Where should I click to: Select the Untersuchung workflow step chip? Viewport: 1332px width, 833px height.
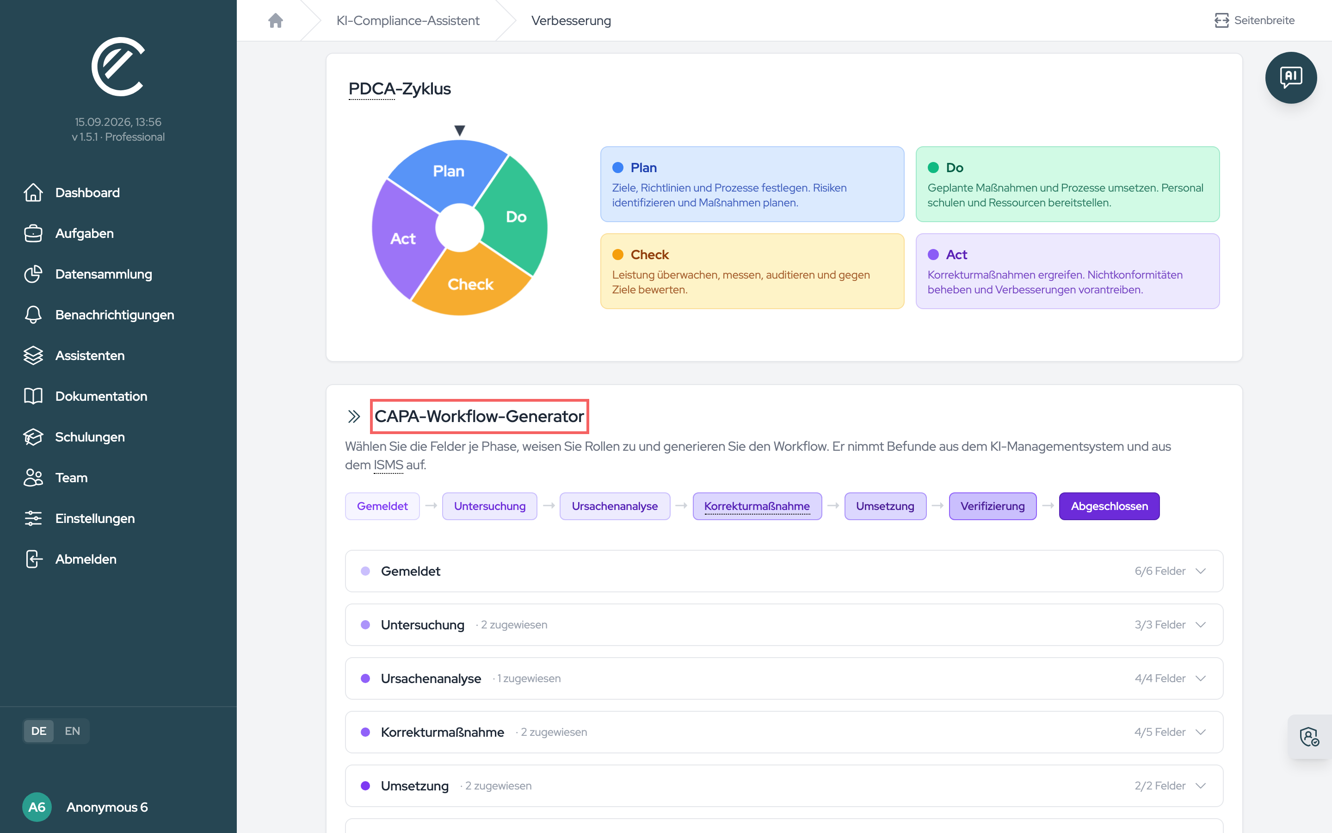coord(489,506)
